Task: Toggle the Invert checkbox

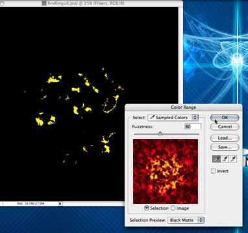Action: tap(213, 171)
